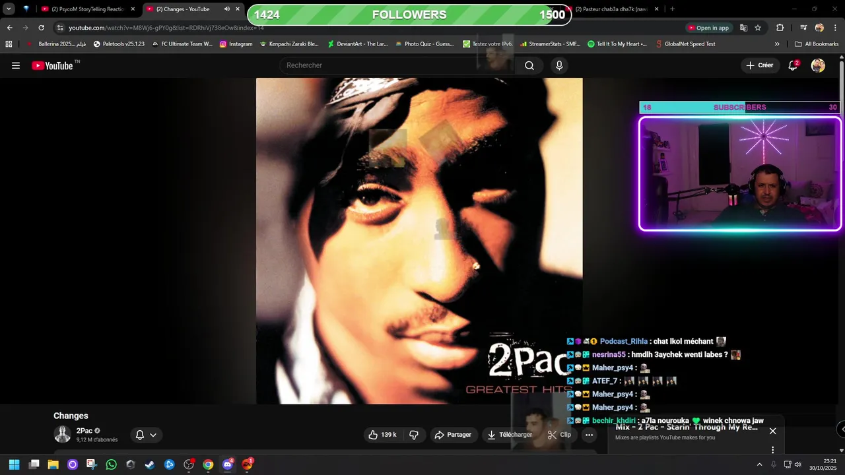Open a new tab with plus
Viewport: 845px width, 475px height.
(672, 9)
